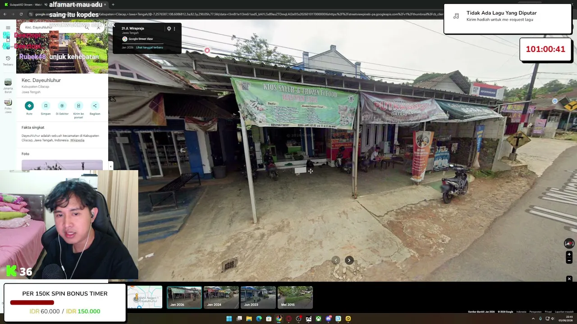Click the Street View location pin icon
Screen dimensions: 577x324
169,29
